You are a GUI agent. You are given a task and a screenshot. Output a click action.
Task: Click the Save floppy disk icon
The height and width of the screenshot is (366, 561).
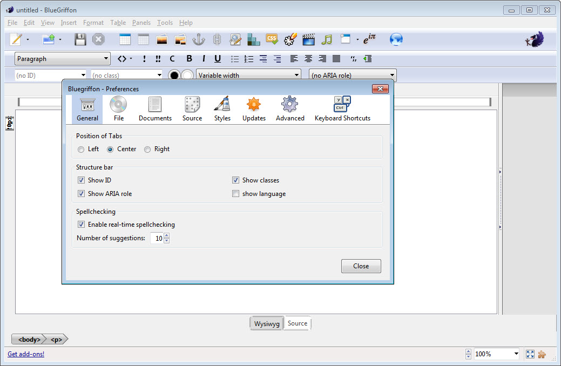coord(80,39)
